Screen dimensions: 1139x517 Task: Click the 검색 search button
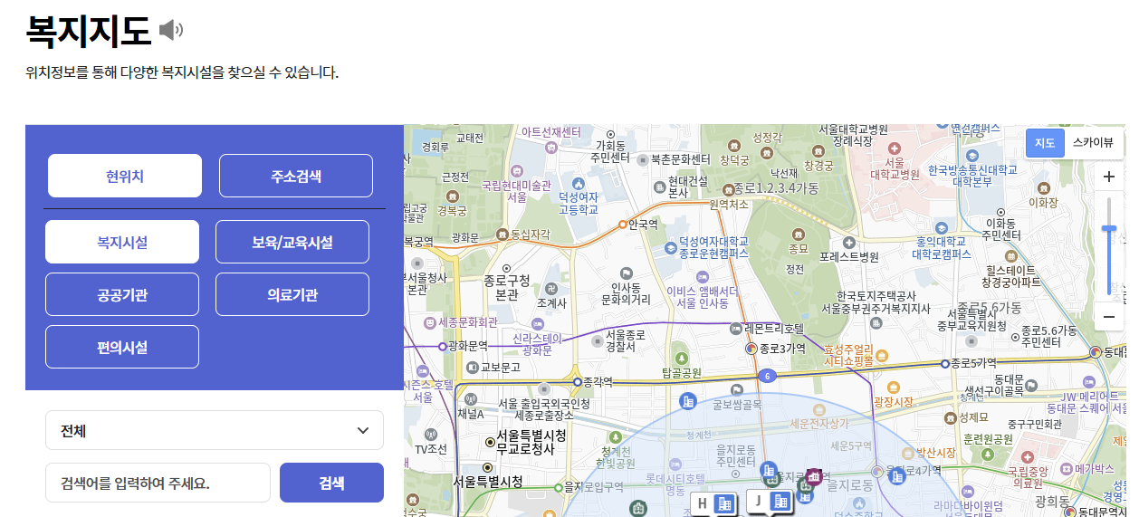(x=331, y=483)
